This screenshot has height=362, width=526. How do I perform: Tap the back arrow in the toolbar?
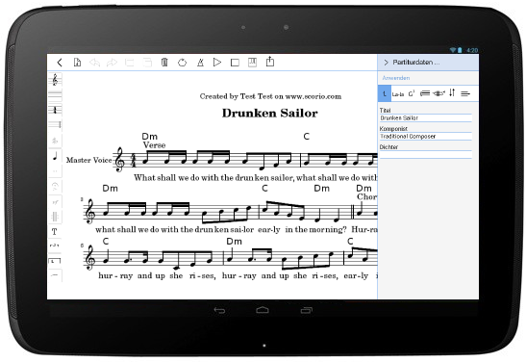coord(60,63)
